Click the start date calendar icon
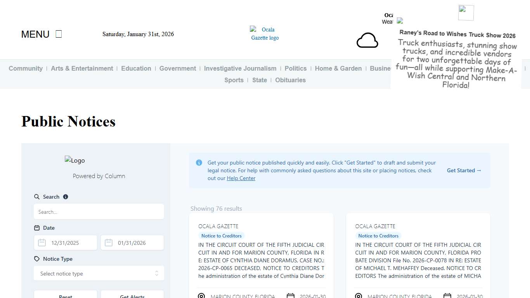530x298 pixels. click(42, 243)
